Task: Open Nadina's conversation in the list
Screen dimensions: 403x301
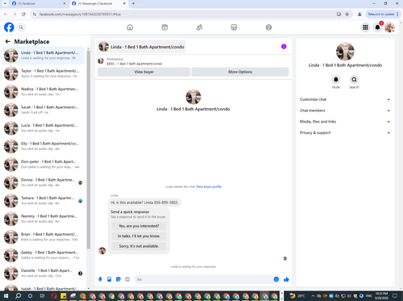Action: [x=43, y=92]
